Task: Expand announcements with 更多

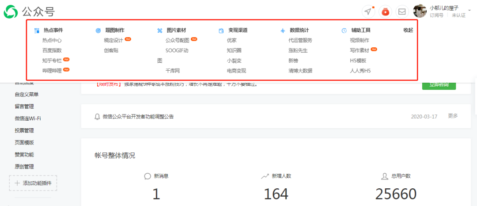Action: pos(453,116)
